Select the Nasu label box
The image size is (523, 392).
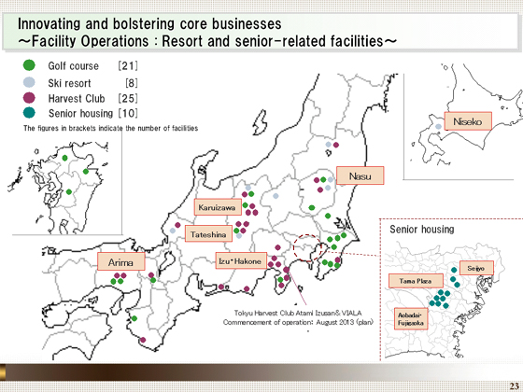(360, 175)
